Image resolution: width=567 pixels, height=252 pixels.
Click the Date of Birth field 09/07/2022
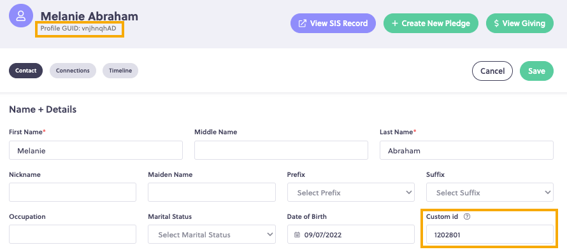tap(351, 234)
